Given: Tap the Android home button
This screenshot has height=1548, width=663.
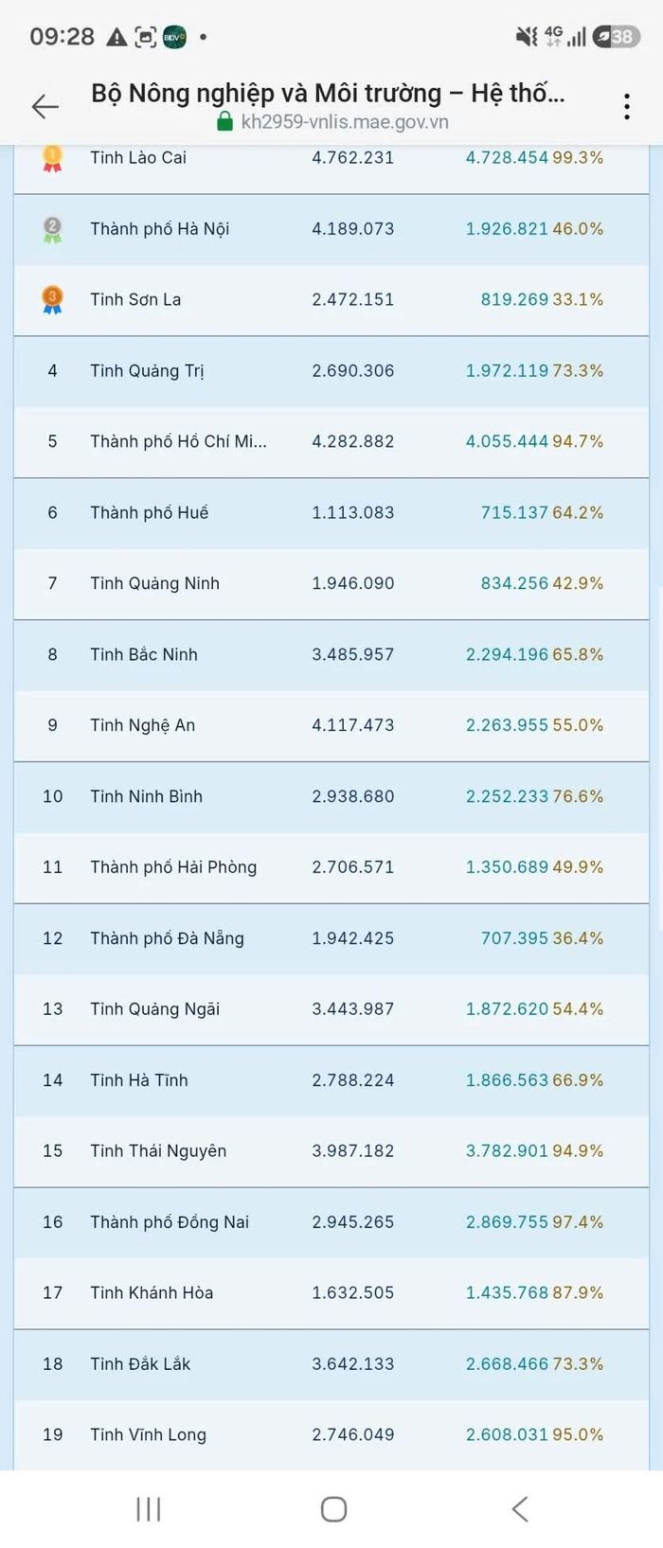Looking at the screenshot, I should [333, 1509].
